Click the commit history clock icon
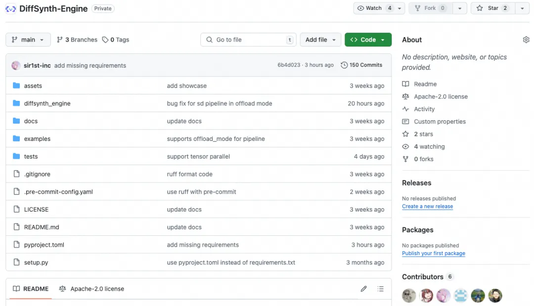This screenshot has height=306, width=534. point(344,65)
